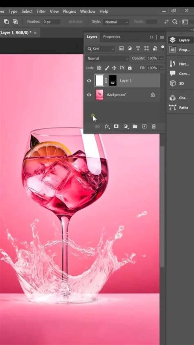Filter for shape layers icon

pyautogui.click(x=147, y=49)
